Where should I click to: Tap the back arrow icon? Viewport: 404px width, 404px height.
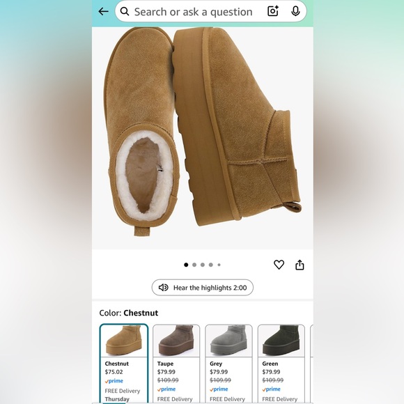[x=103, y=11]
